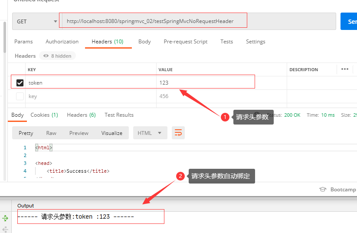
Task: Select the Preview response view
Action: [79, 133]
